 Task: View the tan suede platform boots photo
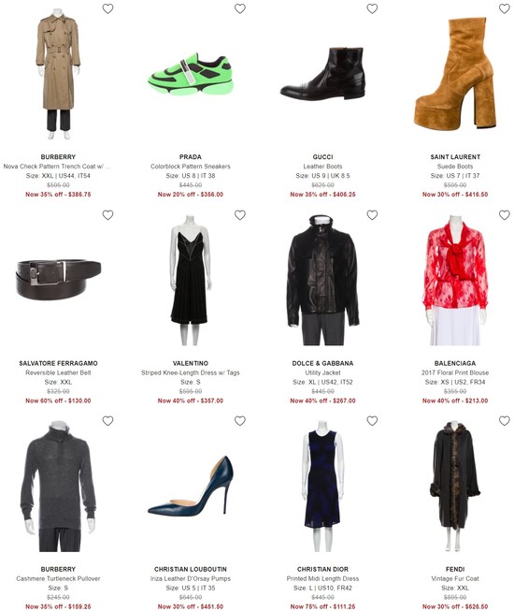click(x=455, y=73)
